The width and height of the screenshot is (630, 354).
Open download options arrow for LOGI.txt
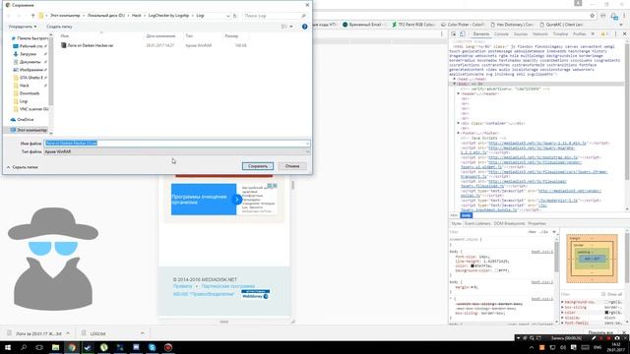[x=142, y=333]
